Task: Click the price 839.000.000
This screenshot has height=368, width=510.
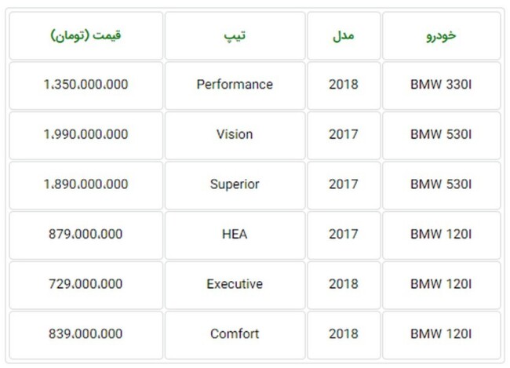Action: pos(86,335)
